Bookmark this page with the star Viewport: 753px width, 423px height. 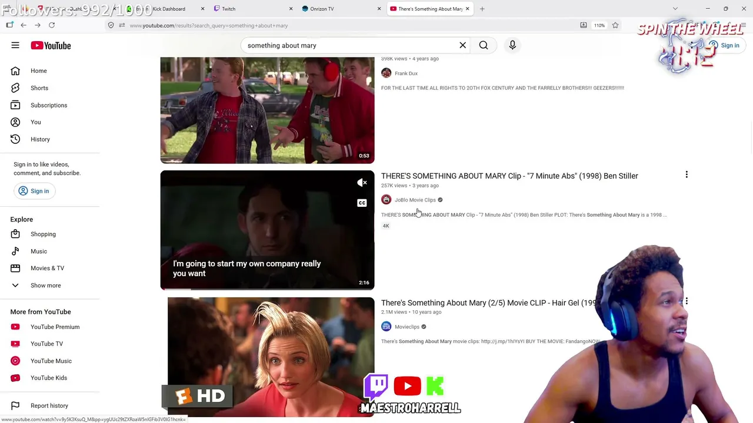point(615,25)
